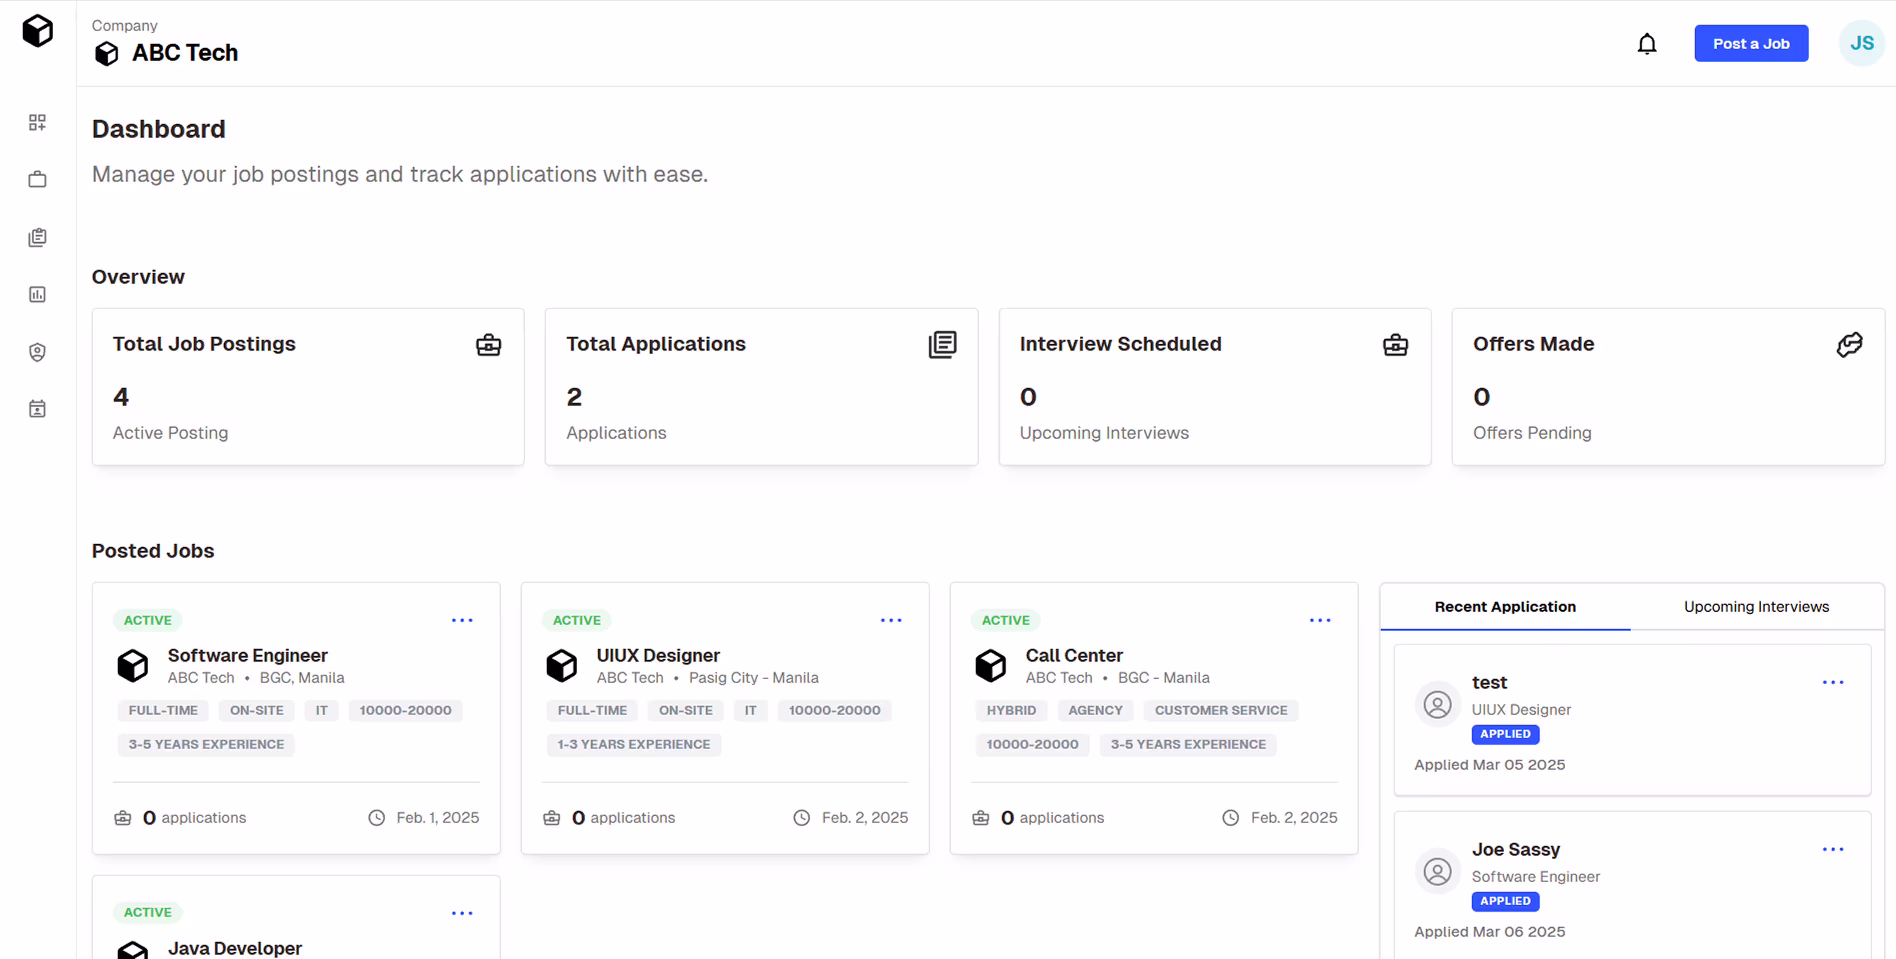Screen dimensions: 1896x959
Task: Click avatar icon of applicant Joe Sassy
Action: pos(1437,871)
